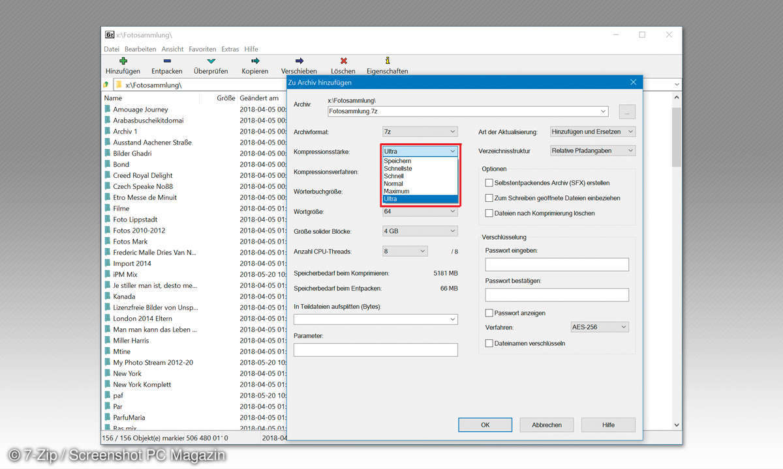Viewport: 783px width, 469px height.
Task: Open the Art der Aktualisierung dropdown
Action: (x=592, y=132)
